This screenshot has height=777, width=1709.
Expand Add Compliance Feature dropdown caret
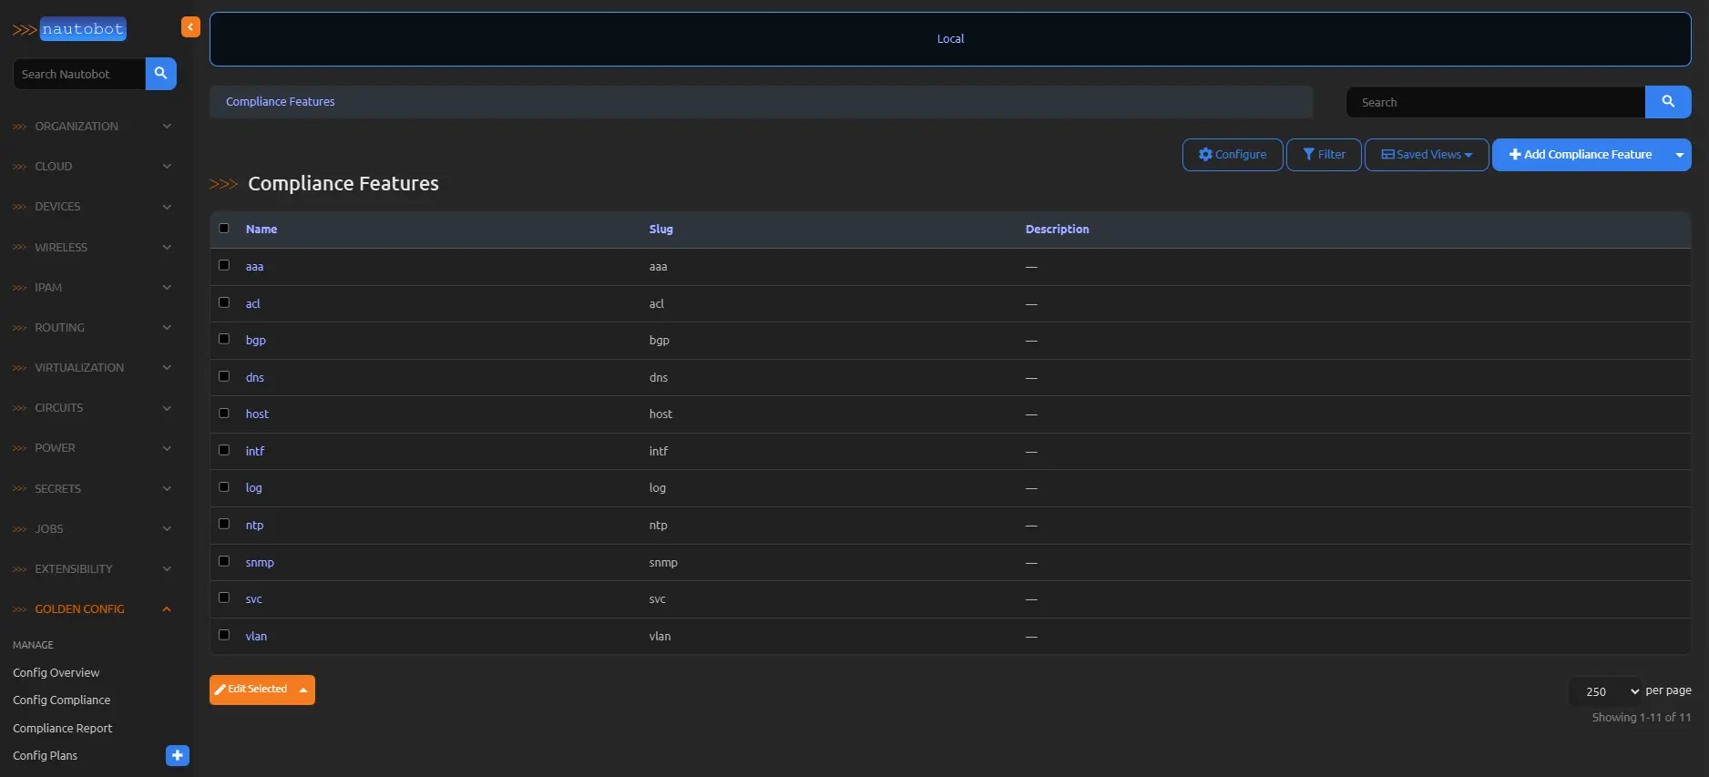pos(1679,155)
